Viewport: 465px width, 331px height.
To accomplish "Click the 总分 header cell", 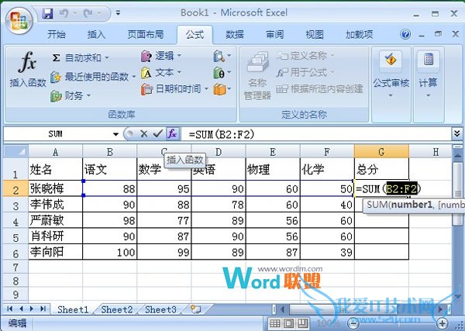I will (381, 169).
